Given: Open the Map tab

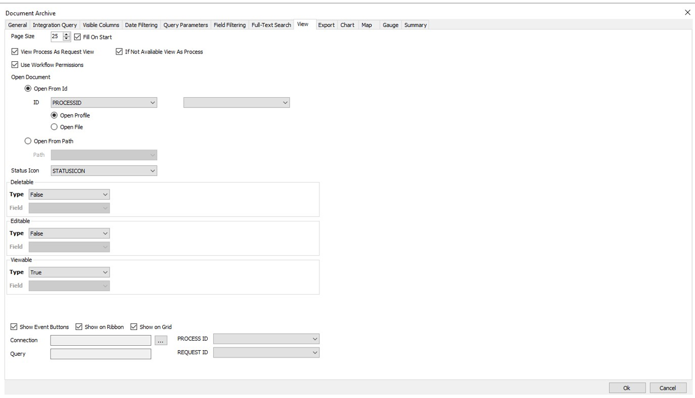Looking at the screenshot, I should coord(367,25).
